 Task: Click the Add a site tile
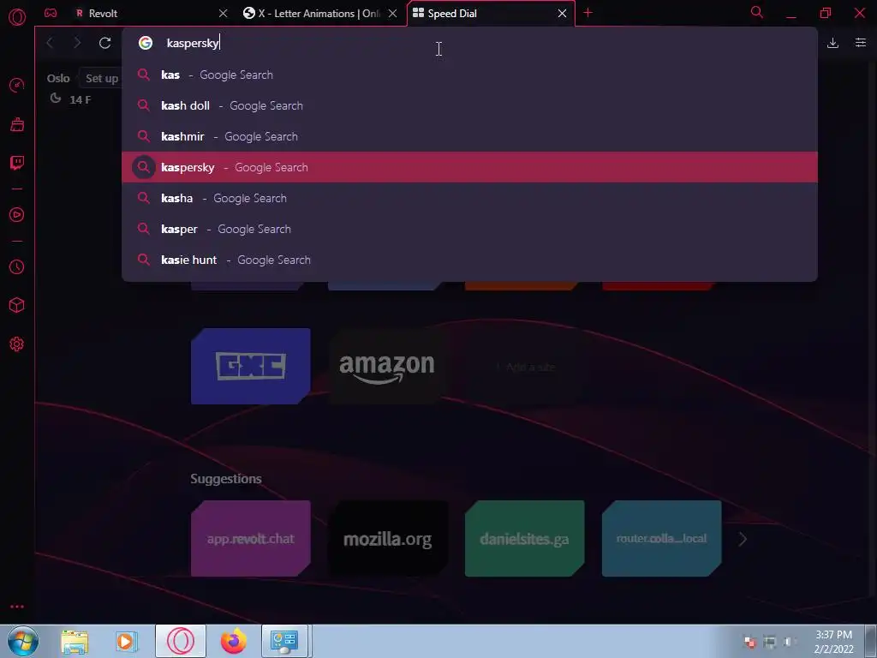pyautogui.click(x=525, y=367)
